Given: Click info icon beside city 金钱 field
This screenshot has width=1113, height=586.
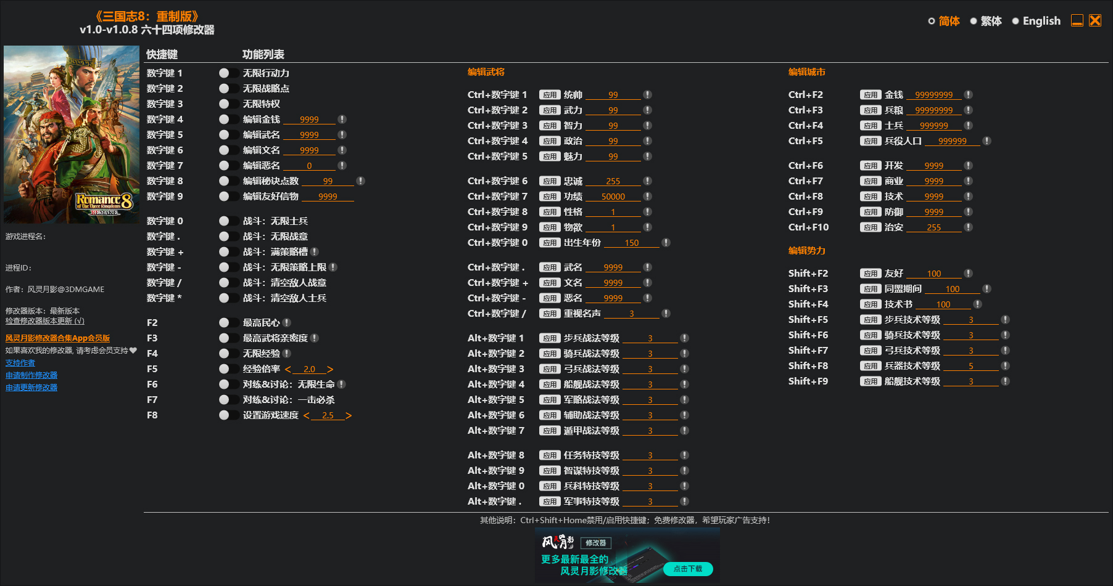Looking at the screenshot, I should coord(968,95).
